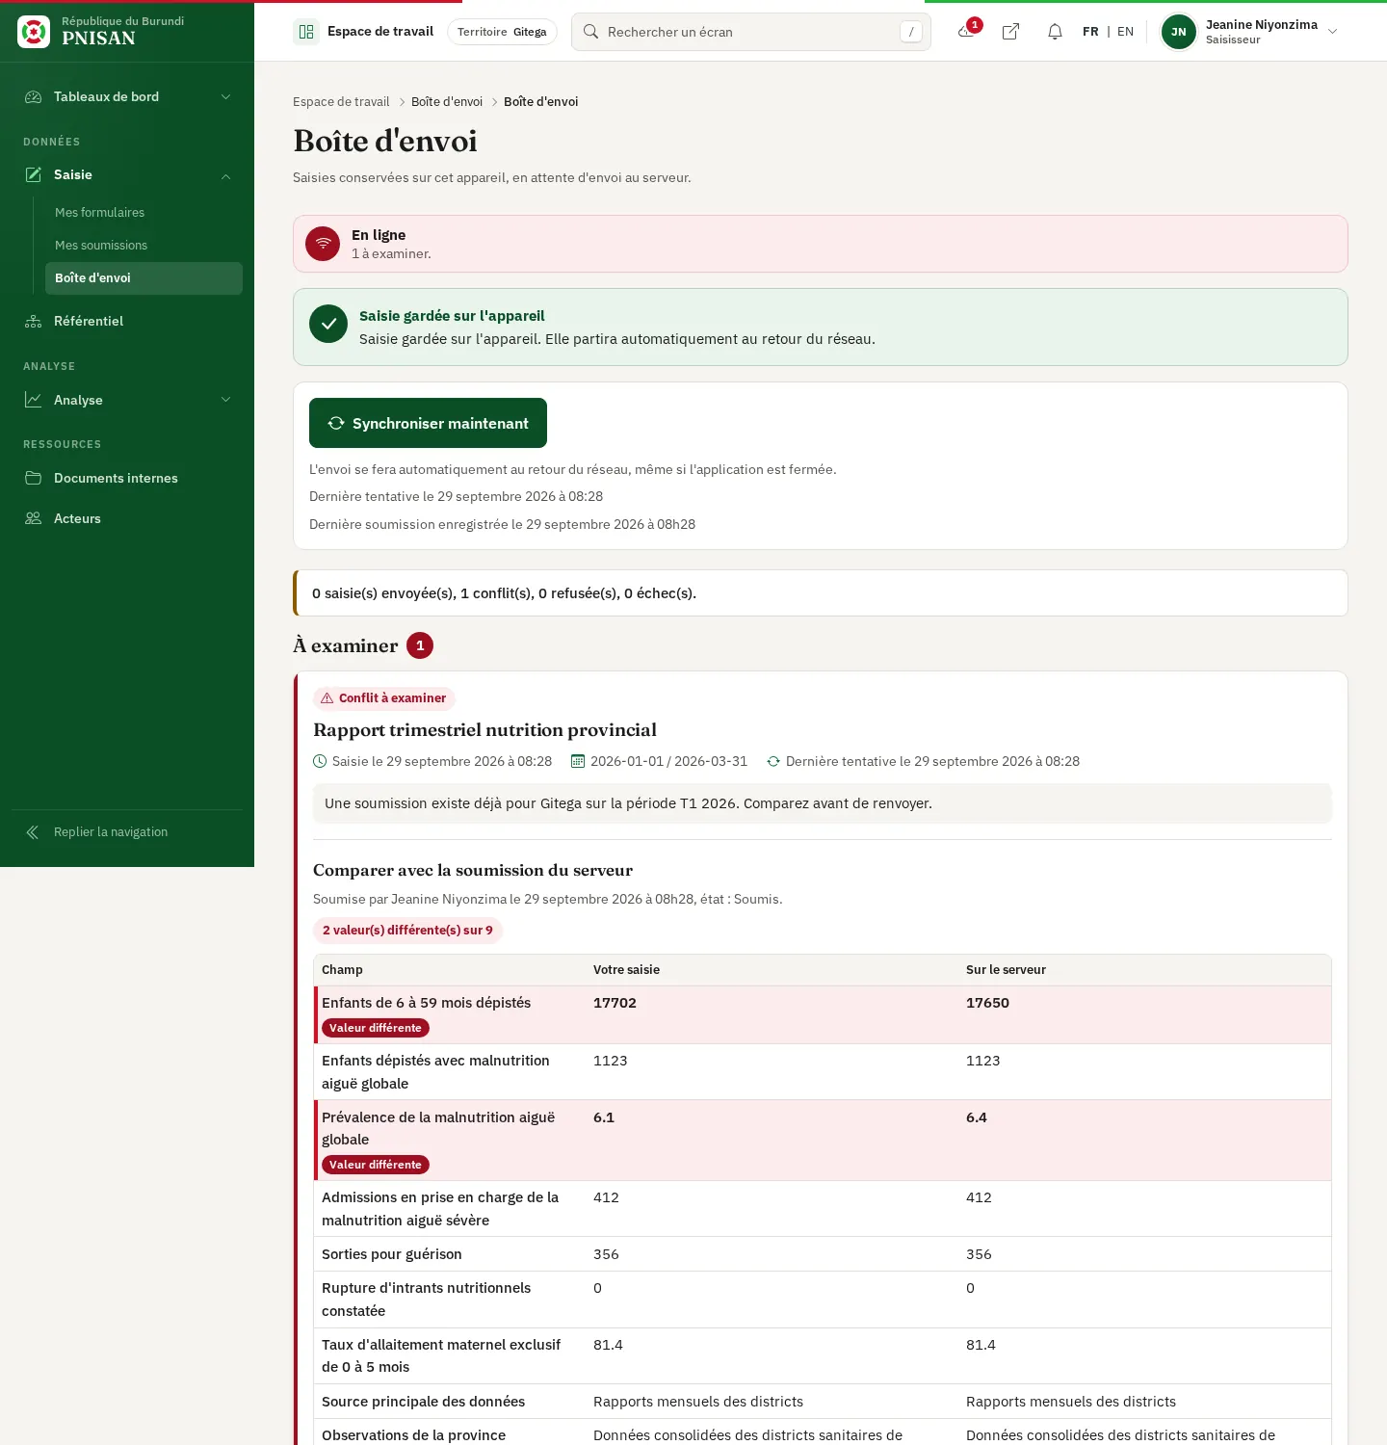
Task: Open the Territoire Gitega selector
Action: point(502,32)
